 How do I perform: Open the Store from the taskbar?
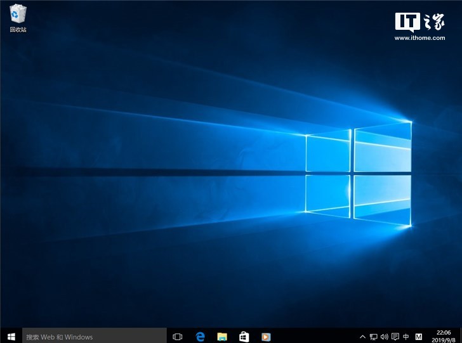(244, 337)
